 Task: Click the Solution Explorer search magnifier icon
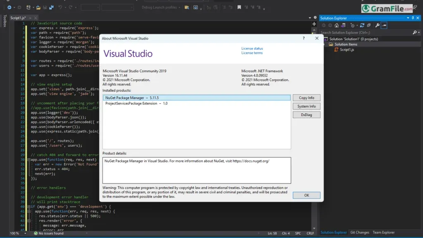coord(415,32)
